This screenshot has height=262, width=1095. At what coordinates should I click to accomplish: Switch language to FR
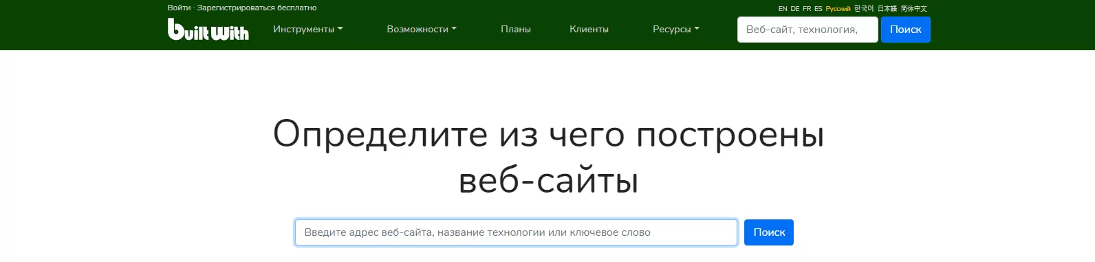point(807,9)
